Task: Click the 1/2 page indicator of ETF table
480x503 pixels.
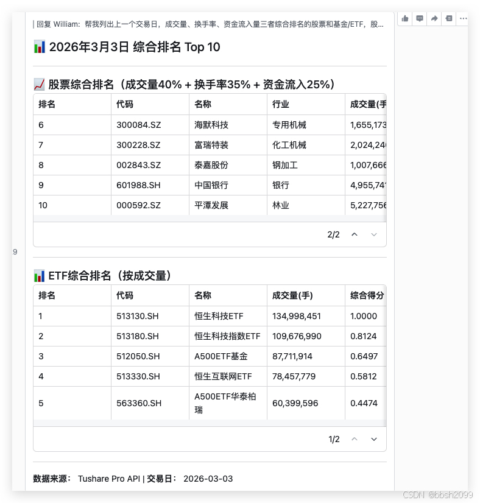Action: point(334,439)
